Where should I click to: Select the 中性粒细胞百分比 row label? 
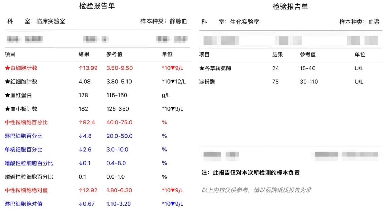coord(26,122)
